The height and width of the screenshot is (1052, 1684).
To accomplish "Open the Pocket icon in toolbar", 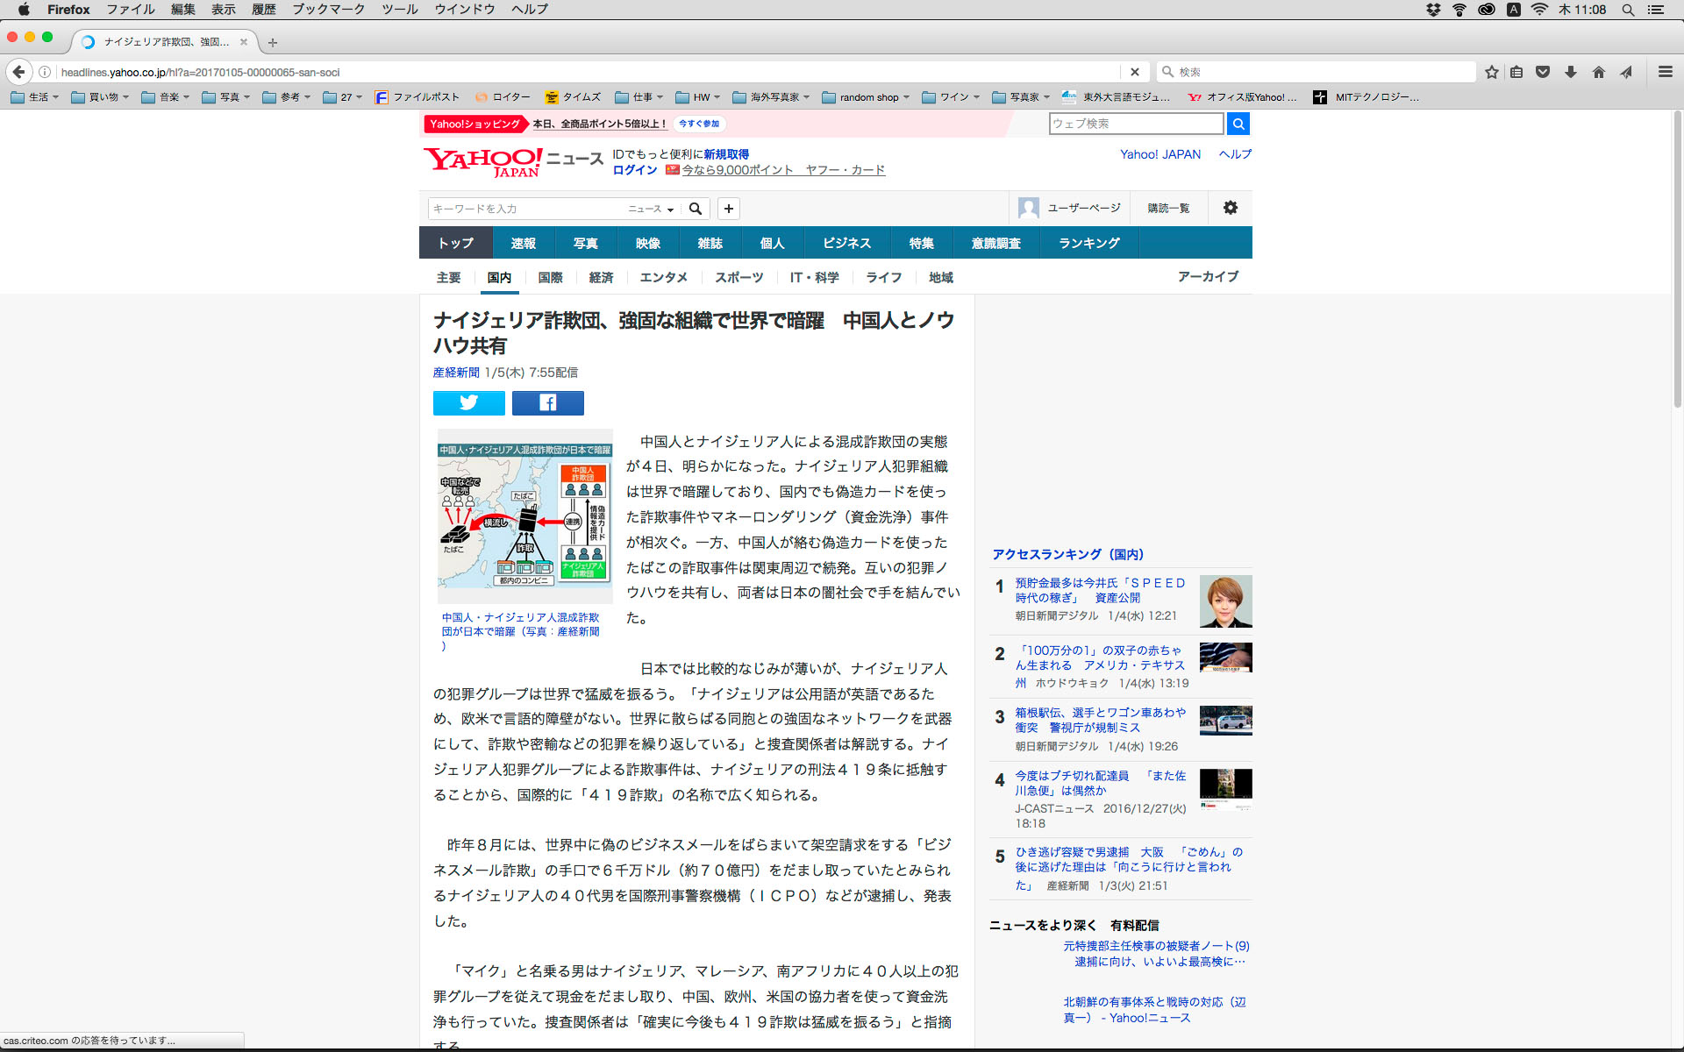I will pos(1543,72).
